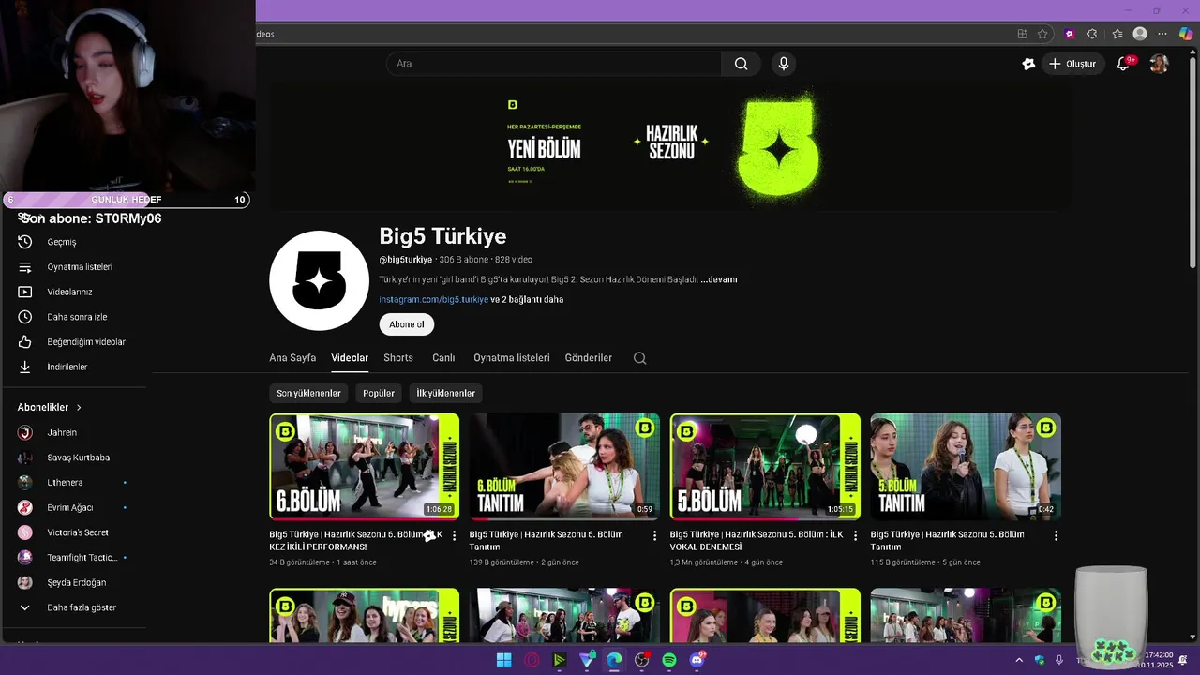Open OBS Studio from taskbar
Viewport: 1200px width, 675px height.
(x=641, y=660)
